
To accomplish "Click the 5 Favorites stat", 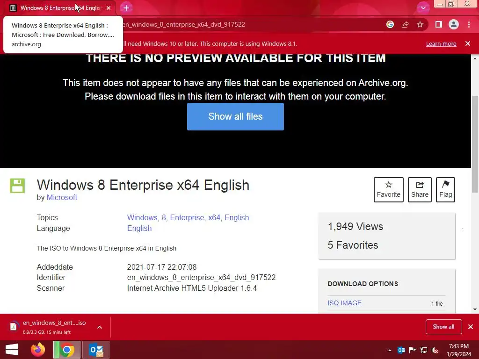I will [353, 245].
